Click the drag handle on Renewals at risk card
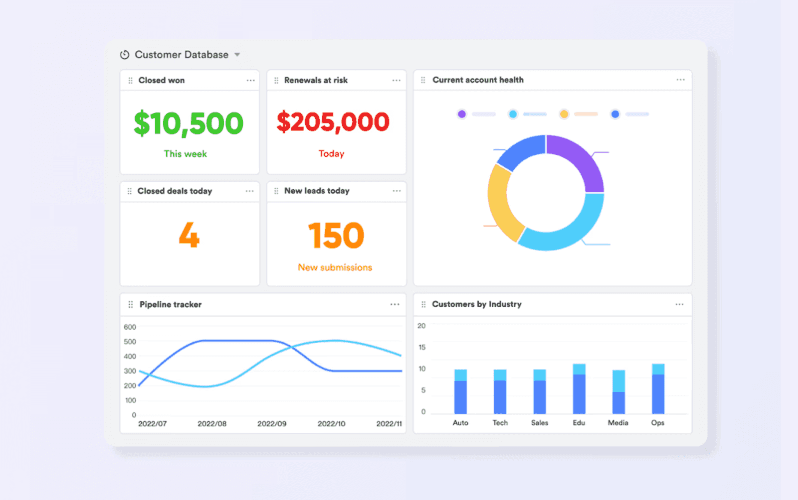 277,80
